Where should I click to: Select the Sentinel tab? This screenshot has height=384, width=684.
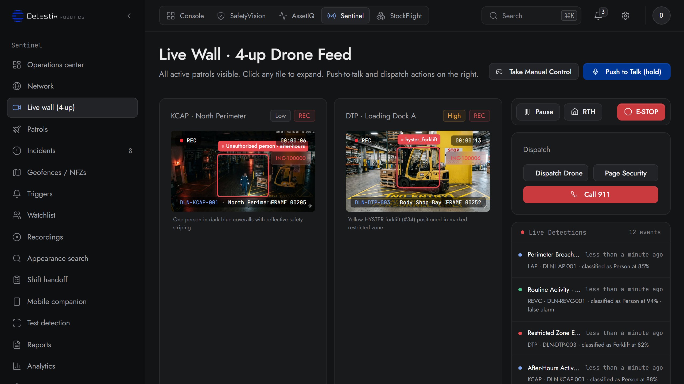[345, 16]
